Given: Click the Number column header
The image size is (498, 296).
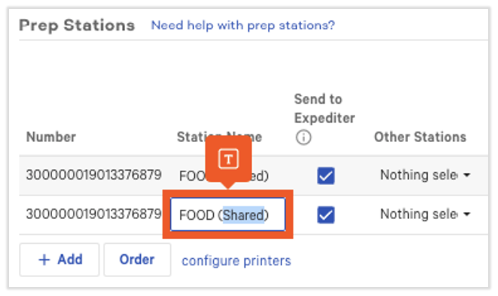Looking at the screenshot, I should click(51, 137).
